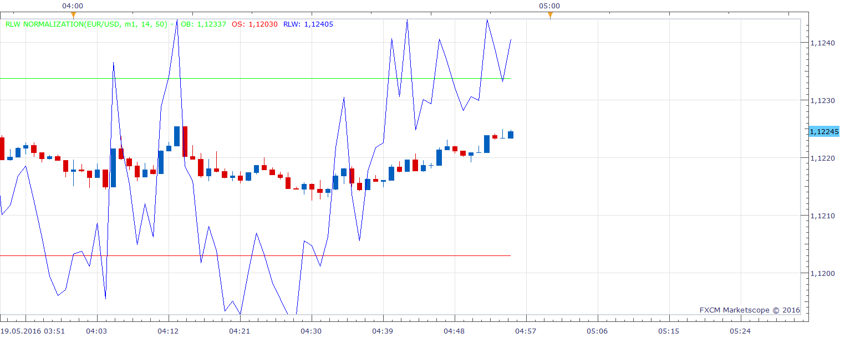The width and height of the screenshot is (845, 338).
Task: Click the 05:00 session marker triangle
Action: [550, 16]
